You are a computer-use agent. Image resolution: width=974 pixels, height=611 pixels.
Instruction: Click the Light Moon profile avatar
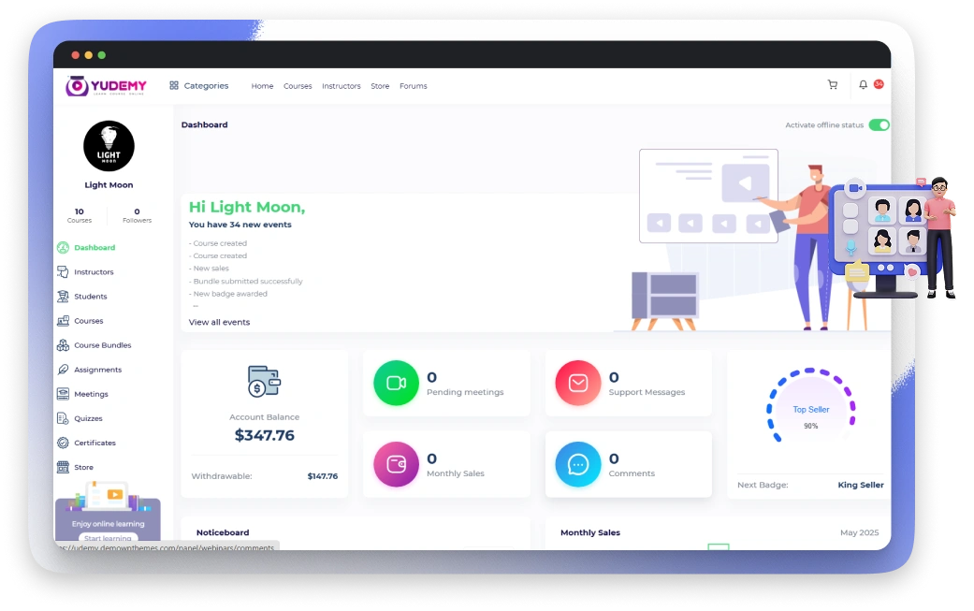(109, 146)
